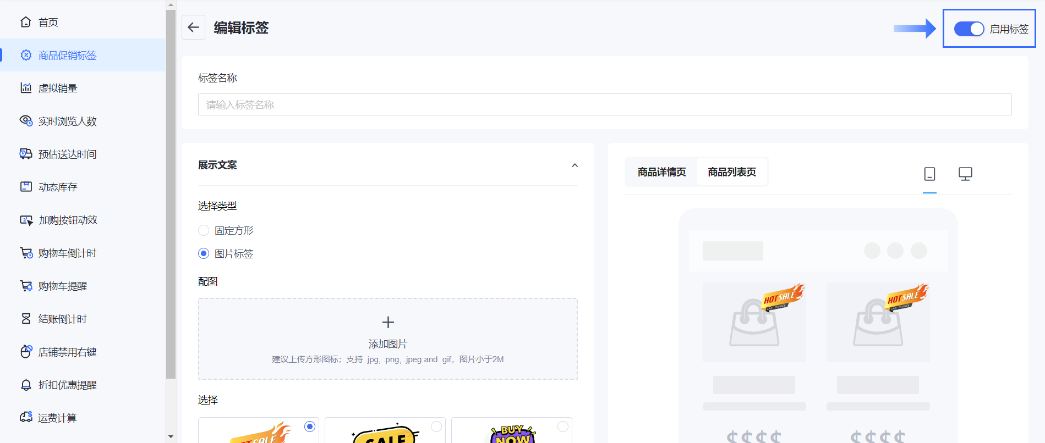Select the 固定方形 radio option
Screen dimensions: 1045x443
point(204,230)
